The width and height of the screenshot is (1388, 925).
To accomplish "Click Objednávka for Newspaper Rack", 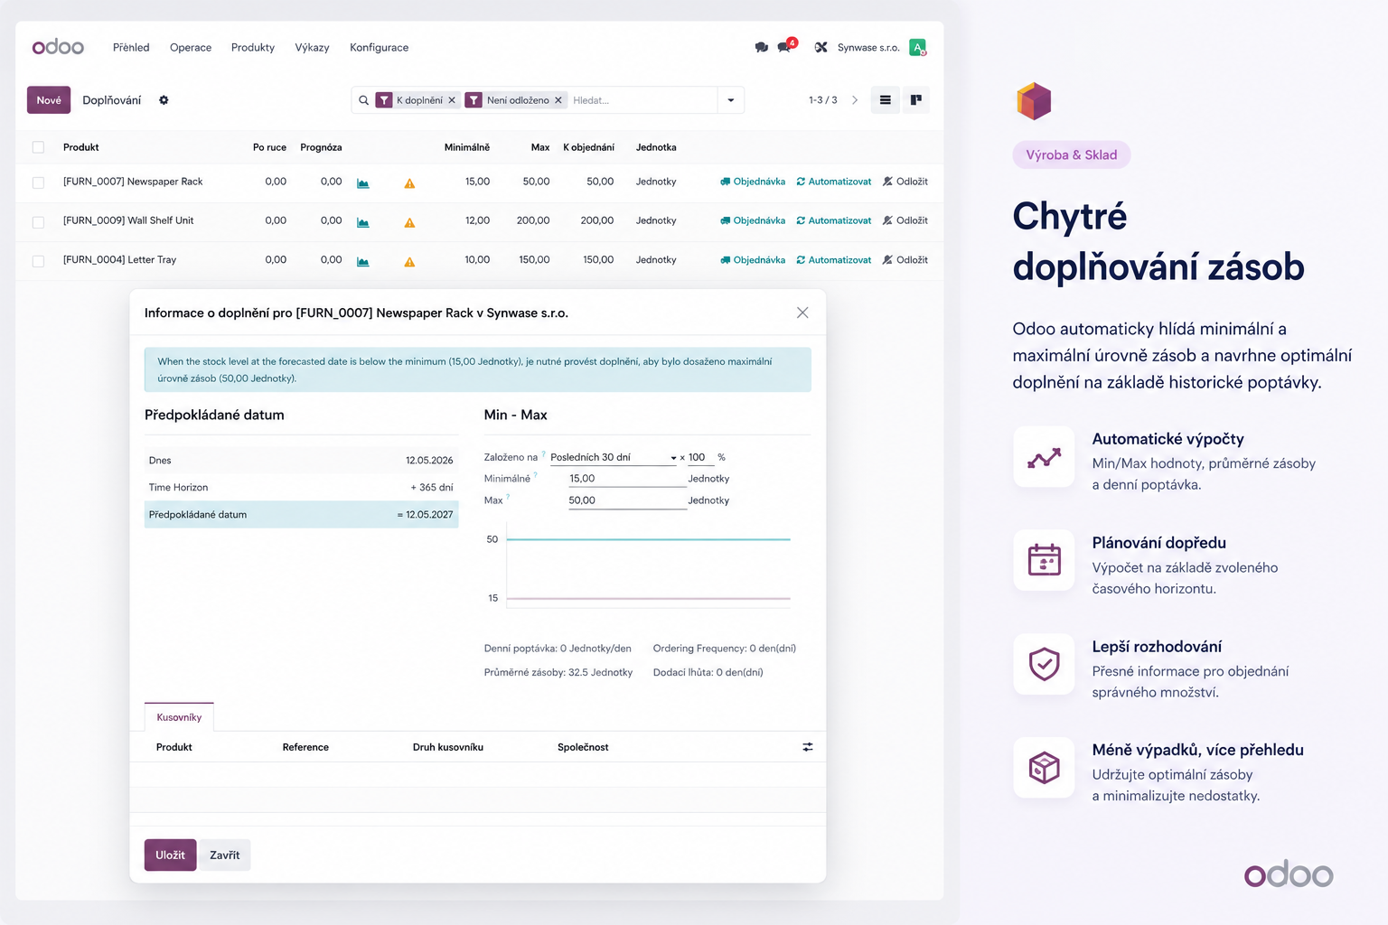I will (753, 182).
